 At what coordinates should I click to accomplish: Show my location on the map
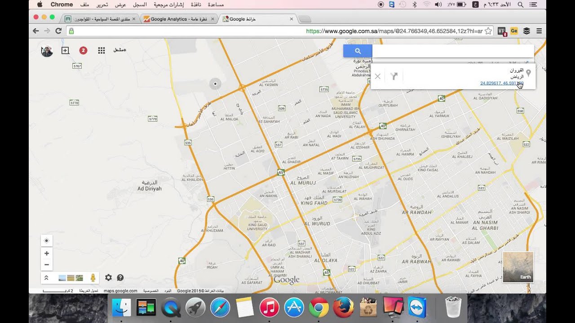tap(47, 241)
